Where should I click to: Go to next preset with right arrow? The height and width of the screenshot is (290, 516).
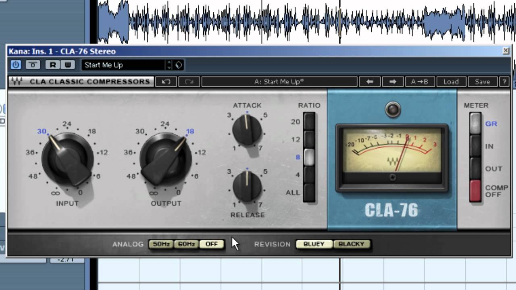[393, 81]
